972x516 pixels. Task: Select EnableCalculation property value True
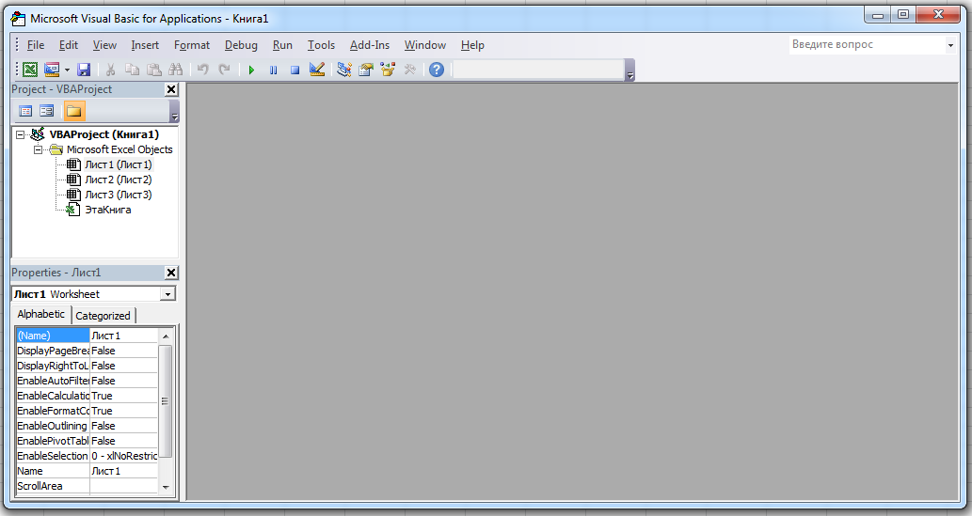124,396
